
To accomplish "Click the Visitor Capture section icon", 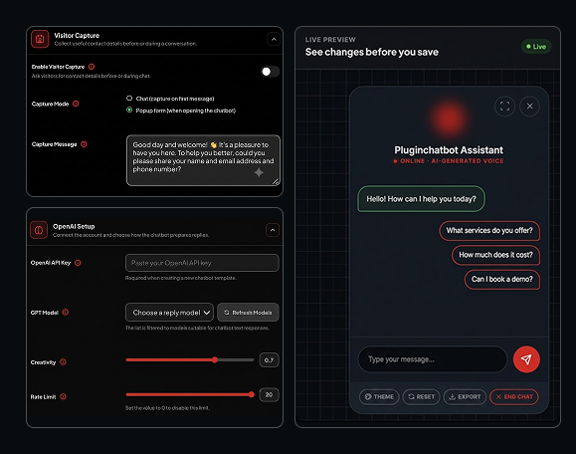I will [40, 39].
